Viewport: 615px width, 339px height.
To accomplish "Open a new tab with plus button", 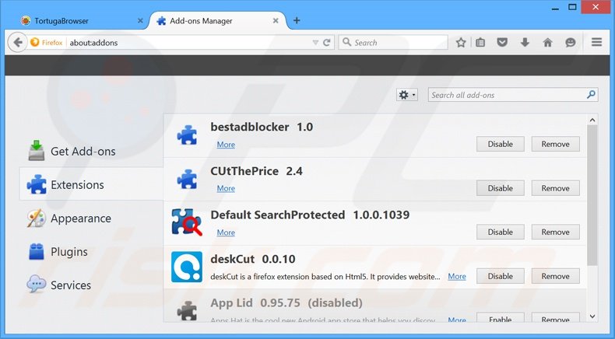I will 297,20.
